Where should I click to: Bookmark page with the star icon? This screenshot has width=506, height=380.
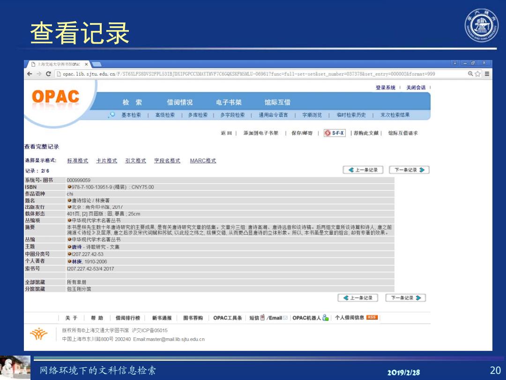478,74
